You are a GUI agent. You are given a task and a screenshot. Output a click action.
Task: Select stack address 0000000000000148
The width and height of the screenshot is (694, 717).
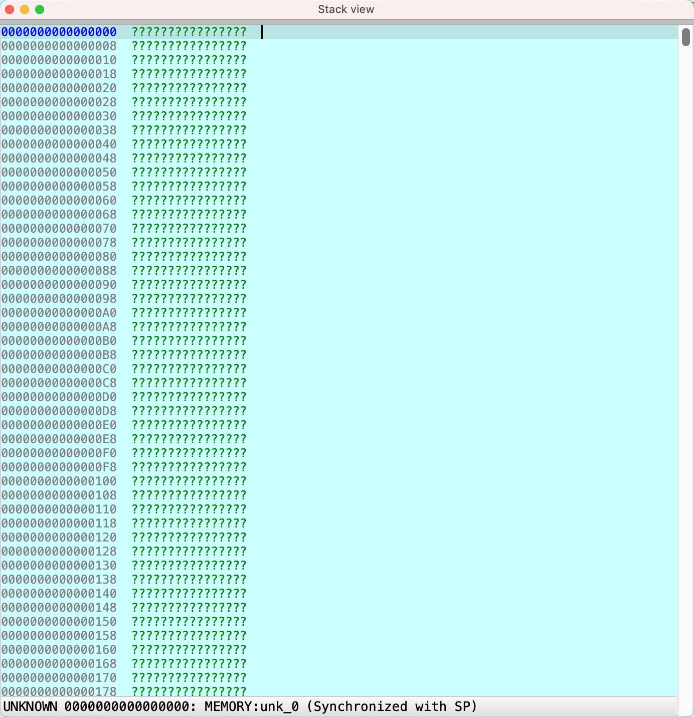[59, 608]
